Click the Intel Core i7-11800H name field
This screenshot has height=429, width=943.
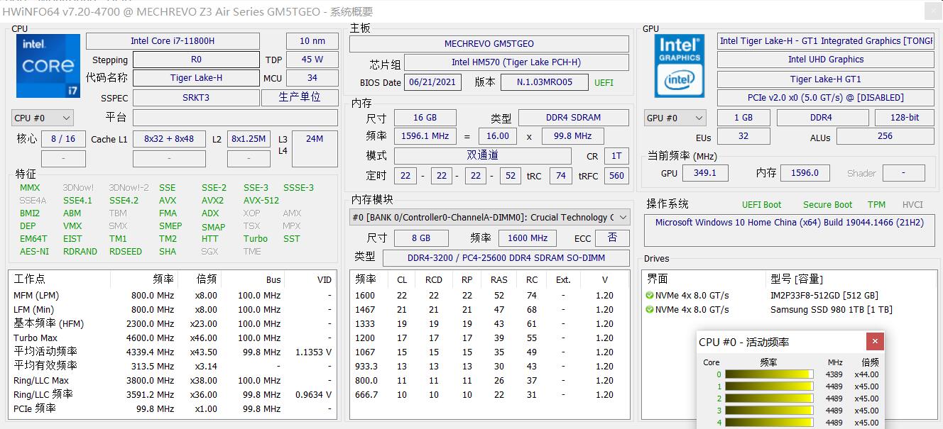(x=173, y=41)
